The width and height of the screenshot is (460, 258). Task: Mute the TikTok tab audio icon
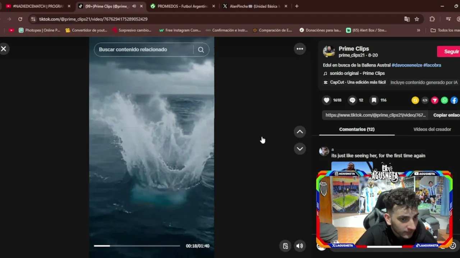[134, 6]
